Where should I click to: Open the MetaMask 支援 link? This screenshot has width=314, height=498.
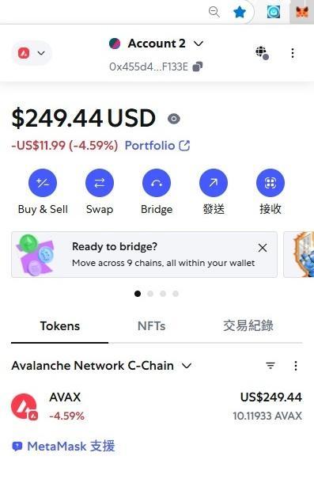[x=63, y=447]
